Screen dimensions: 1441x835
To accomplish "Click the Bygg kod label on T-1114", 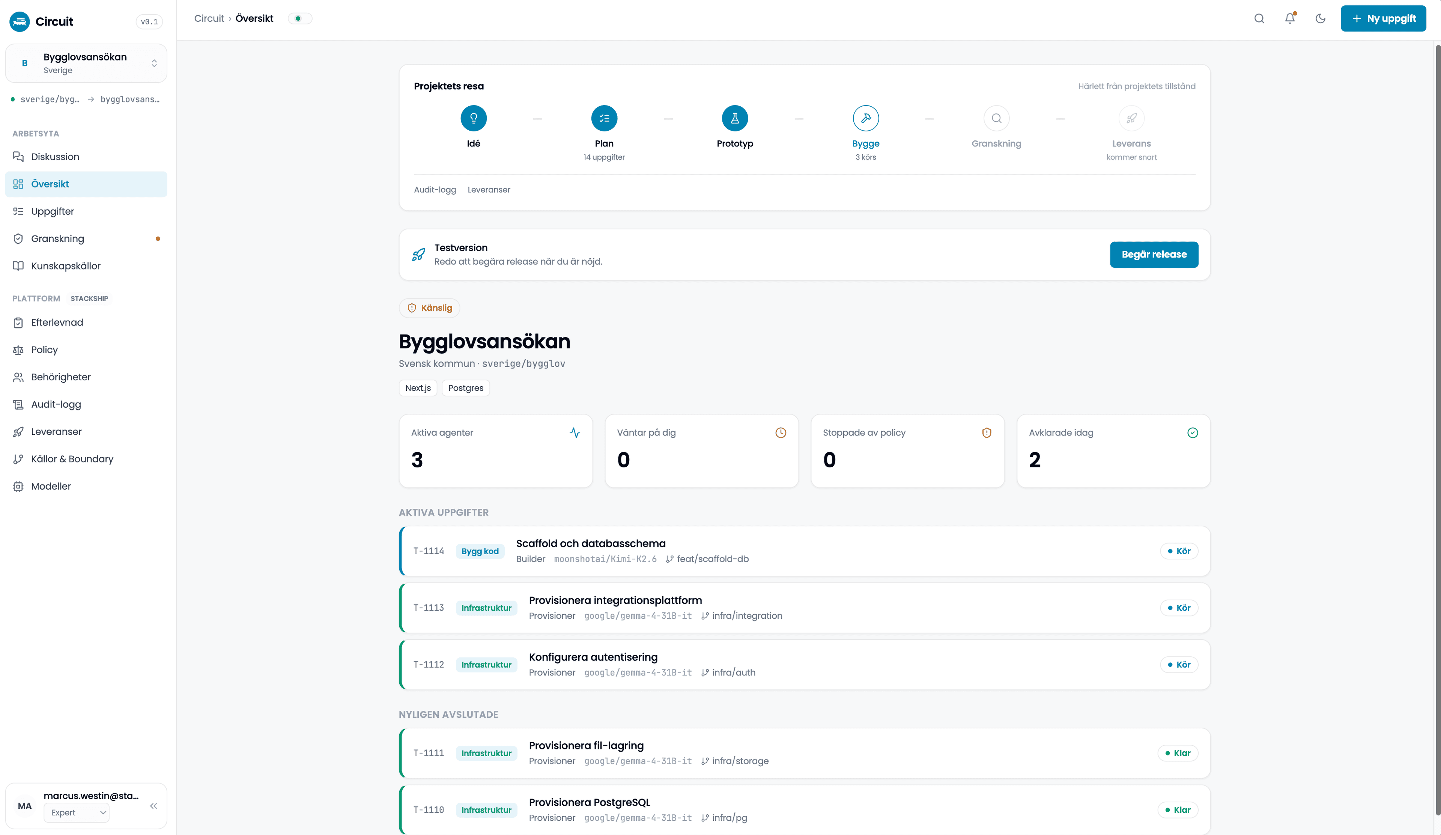I will pyautogui.click(x=480, y=551).
